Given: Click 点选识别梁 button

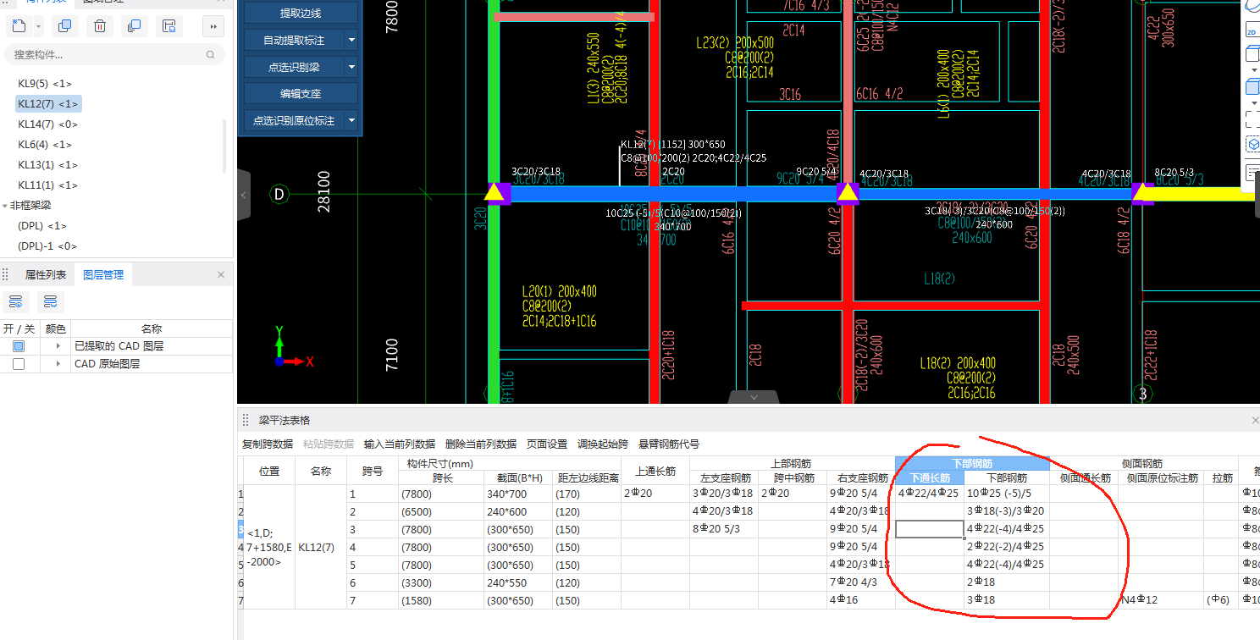Looking at the screenshot, I should [x=294, y=67].
